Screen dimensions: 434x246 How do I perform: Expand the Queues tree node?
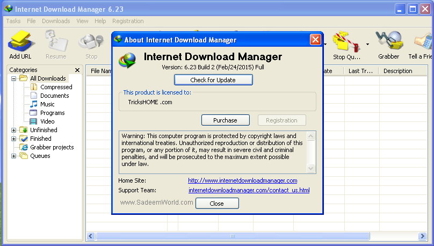click(13, 156)
